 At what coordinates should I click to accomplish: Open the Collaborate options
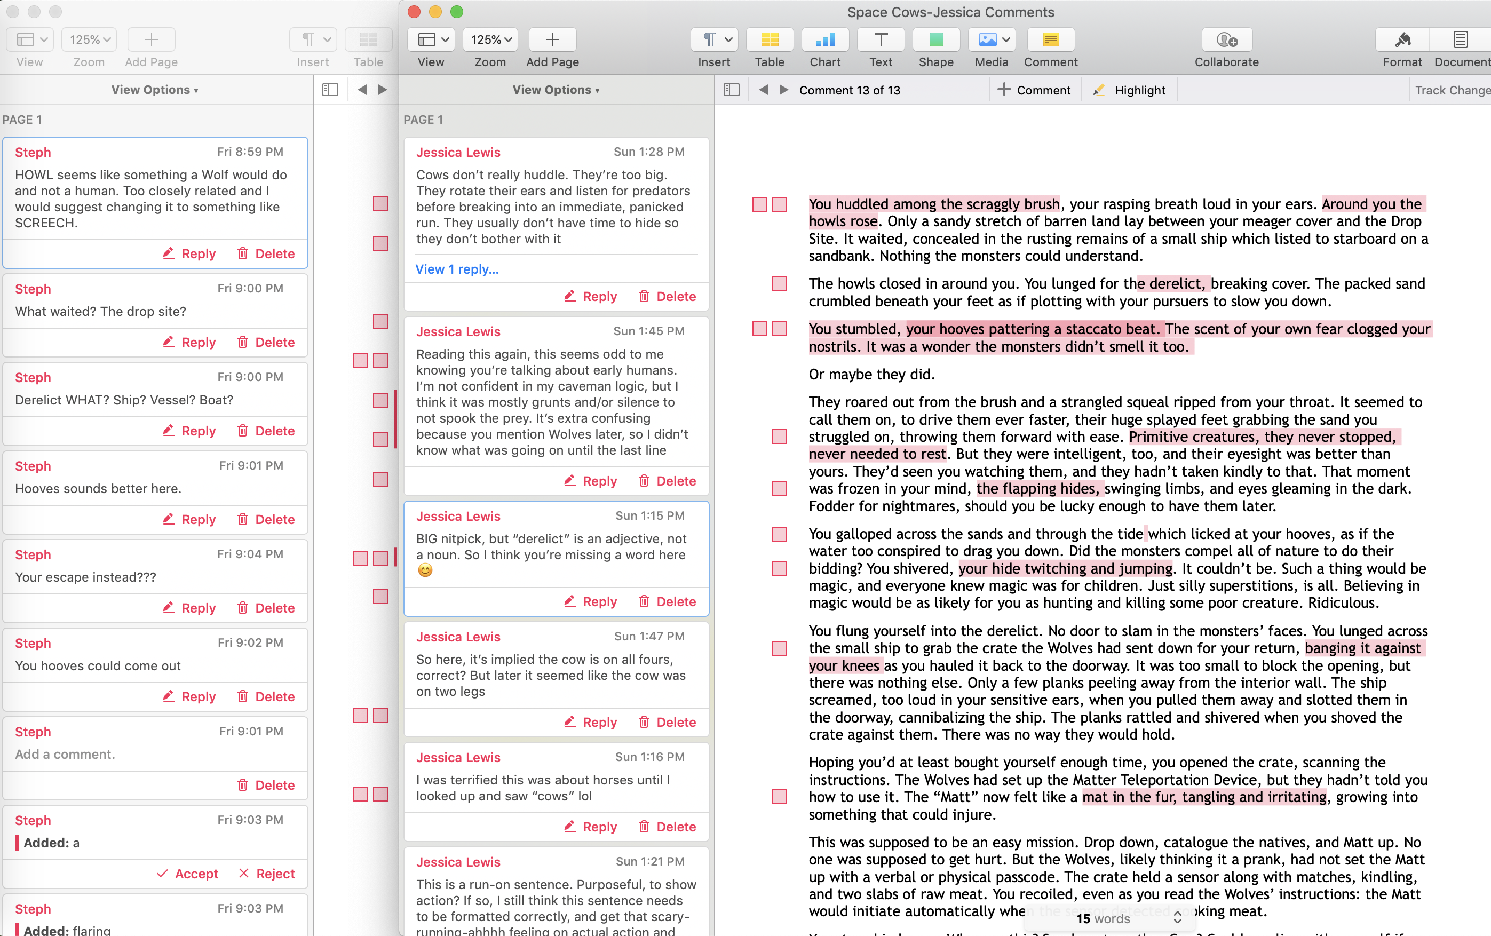1227,39
